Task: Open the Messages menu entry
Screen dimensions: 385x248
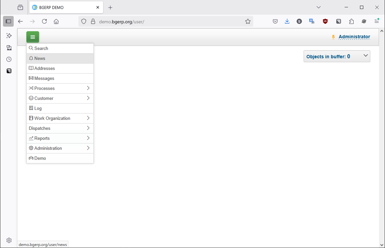Action: point(44,78)
